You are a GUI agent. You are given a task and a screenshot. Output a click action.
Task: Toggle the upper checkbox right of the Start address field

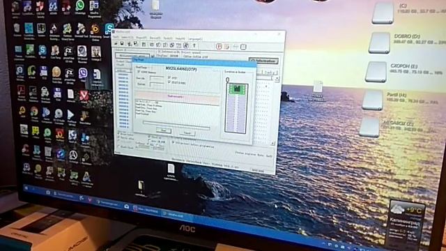tap(169, 77)
